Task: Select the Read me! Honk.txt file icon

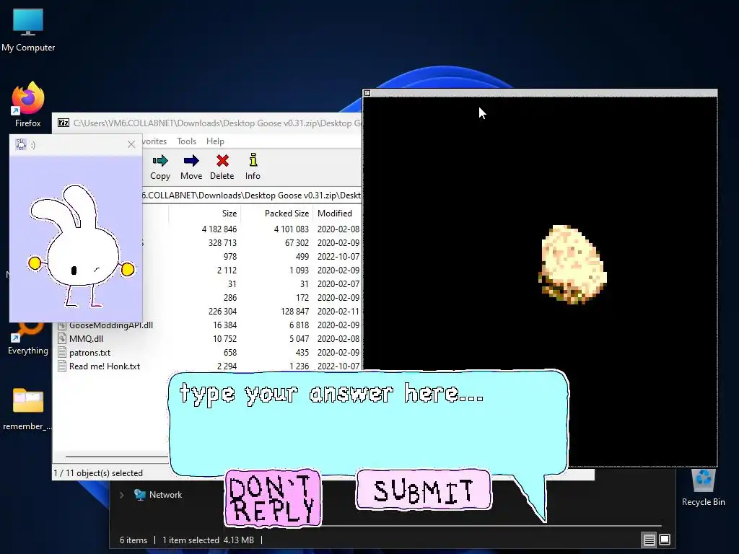Action: click(x=62, y=366)
